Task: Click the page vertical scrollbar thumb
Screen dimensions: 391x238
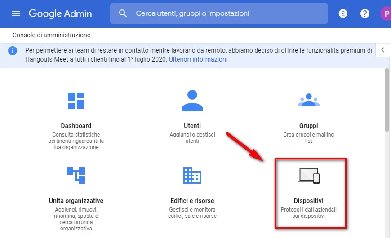Action: click(387, 100)
